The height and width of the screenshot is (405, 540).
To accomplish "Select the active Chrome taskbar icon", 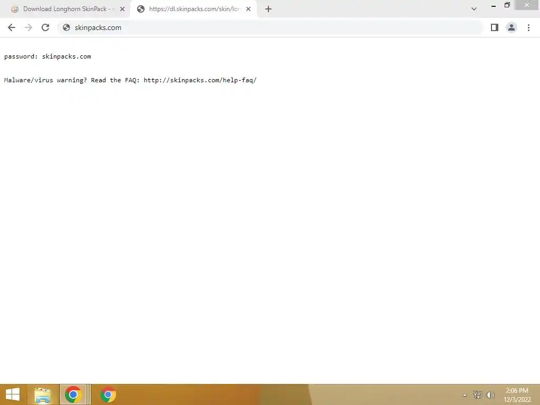I will (x=73, y=394).
